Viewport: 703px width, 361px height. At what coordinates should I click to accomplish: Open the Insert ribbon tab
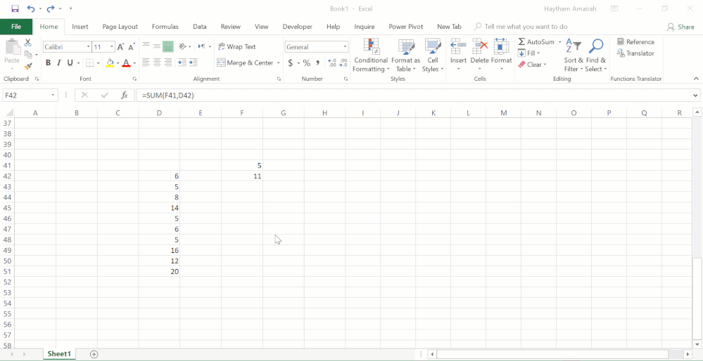coord(80,27)
